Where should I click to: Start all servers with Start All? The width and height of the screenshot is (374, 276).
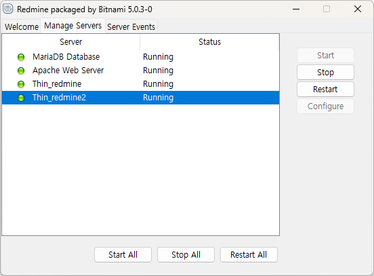click(x=123, y=255)
